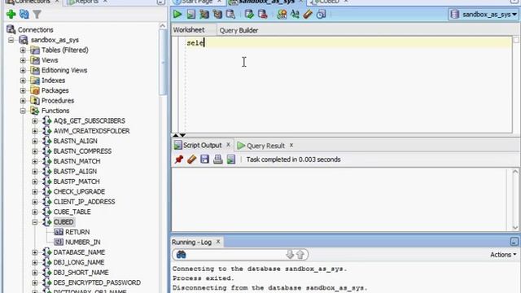521x293 pixels.
Task: Click the binoculars search icon in log
Action: [181, 255]
